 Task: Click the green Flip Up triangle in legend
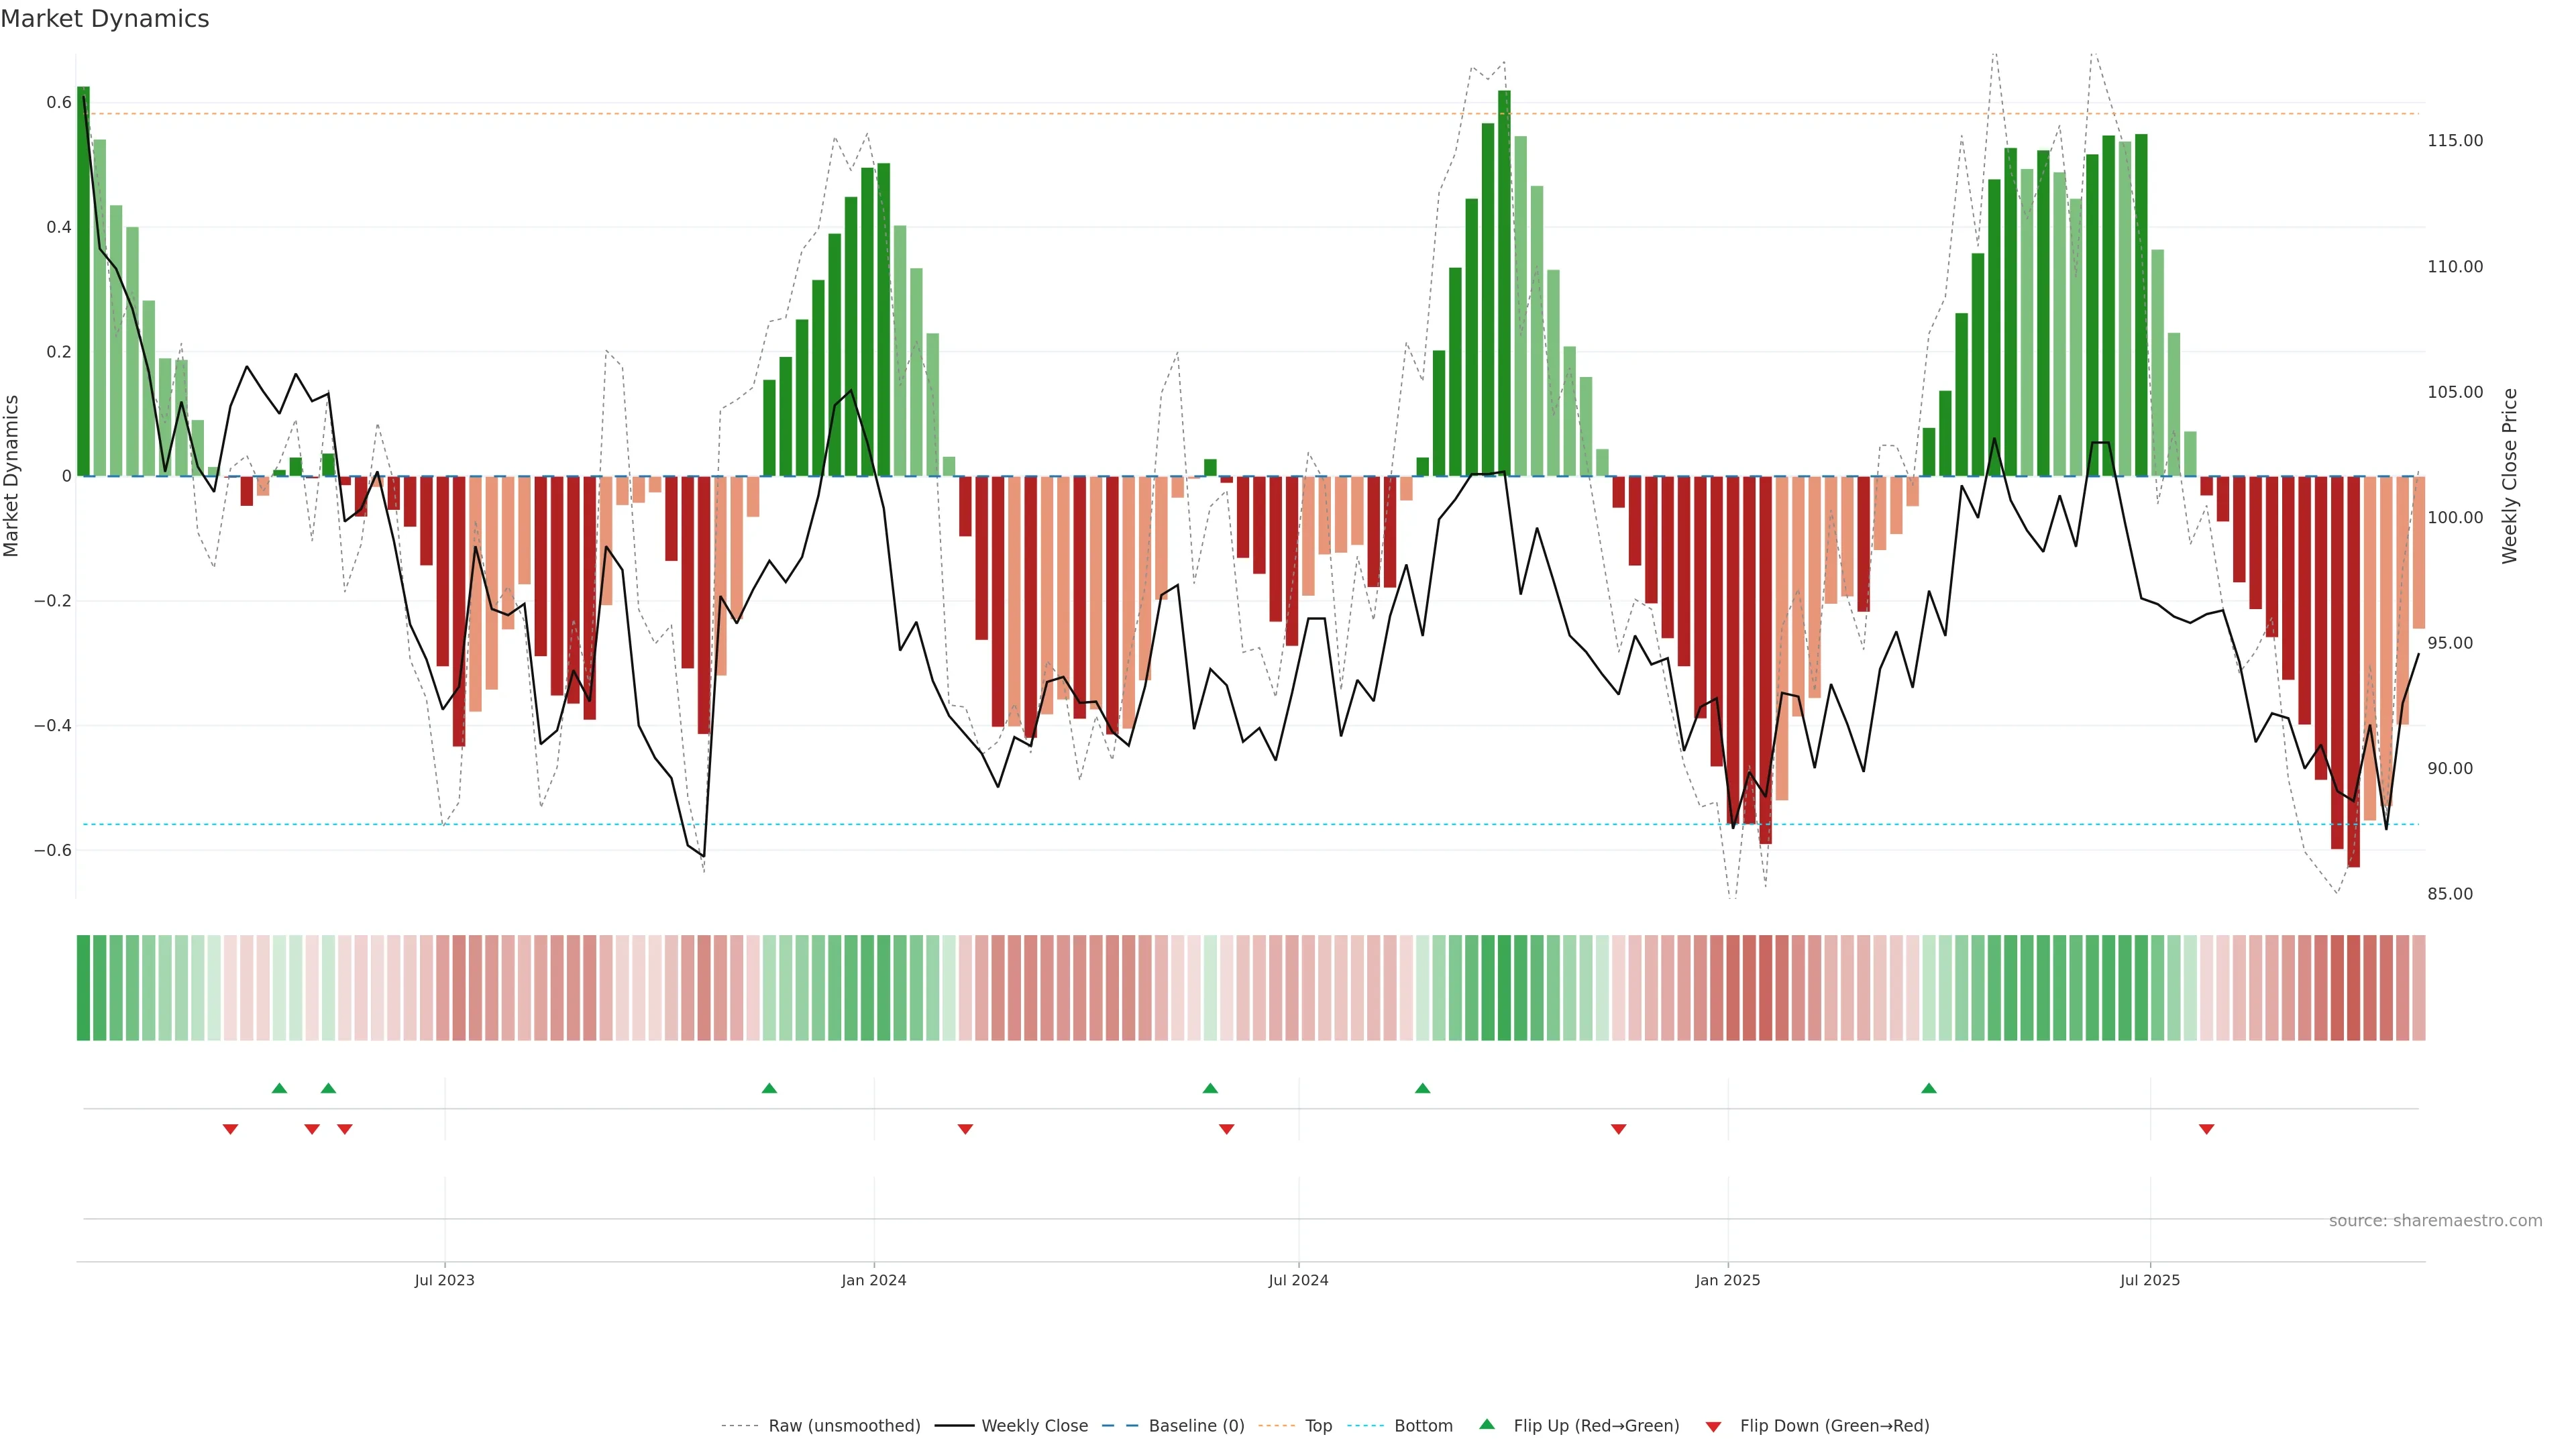point(1487,1425)
